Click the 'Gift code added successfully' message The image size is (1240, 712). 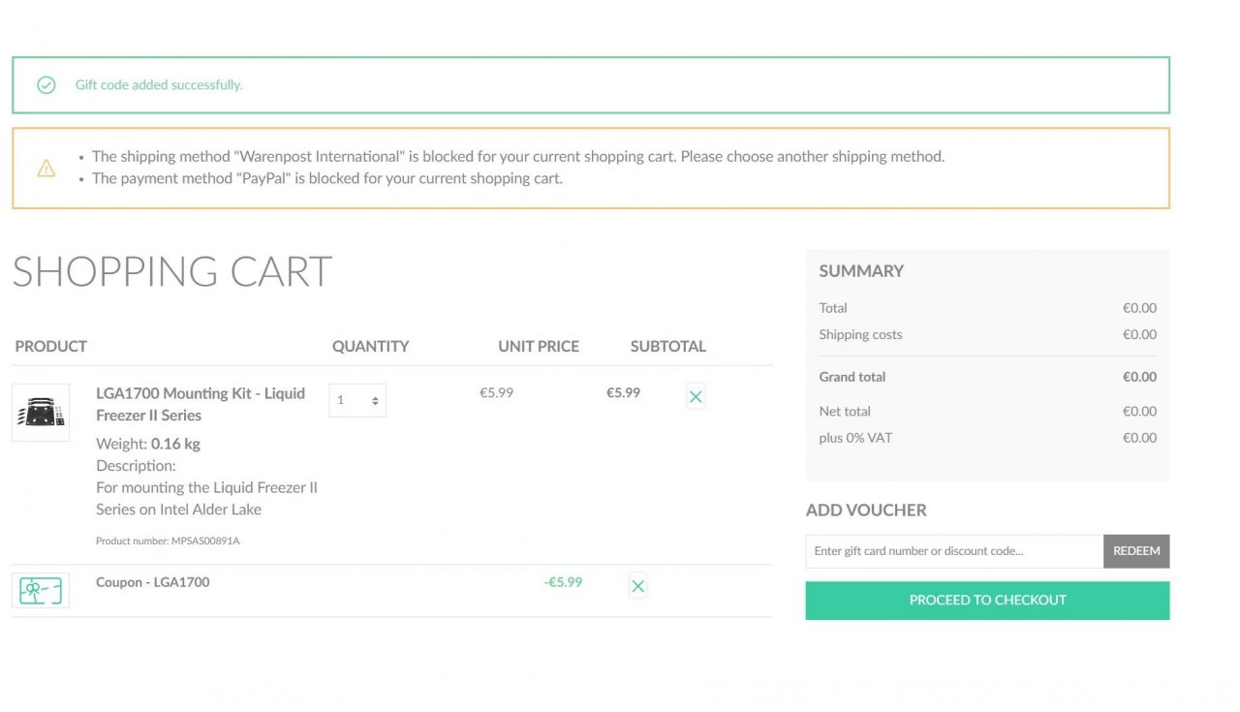pos(159,85)
